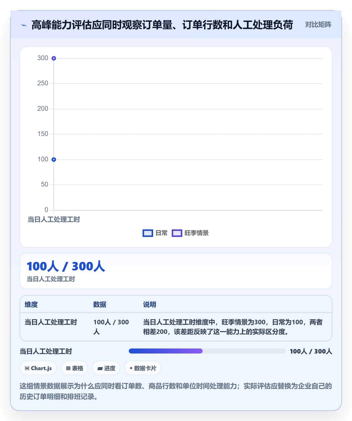Click the data point at 300

pos(54,58)
